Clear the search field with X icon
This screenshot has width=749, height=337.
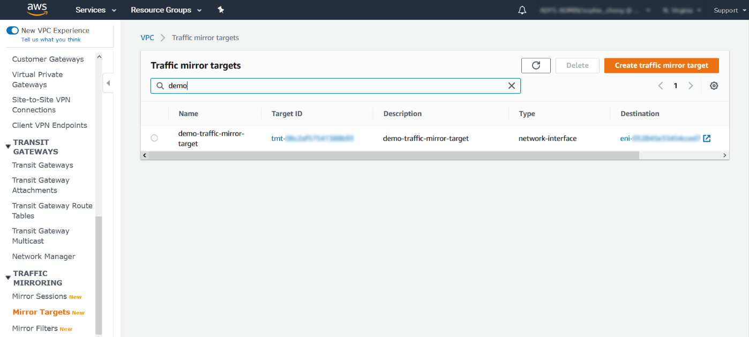511,86
